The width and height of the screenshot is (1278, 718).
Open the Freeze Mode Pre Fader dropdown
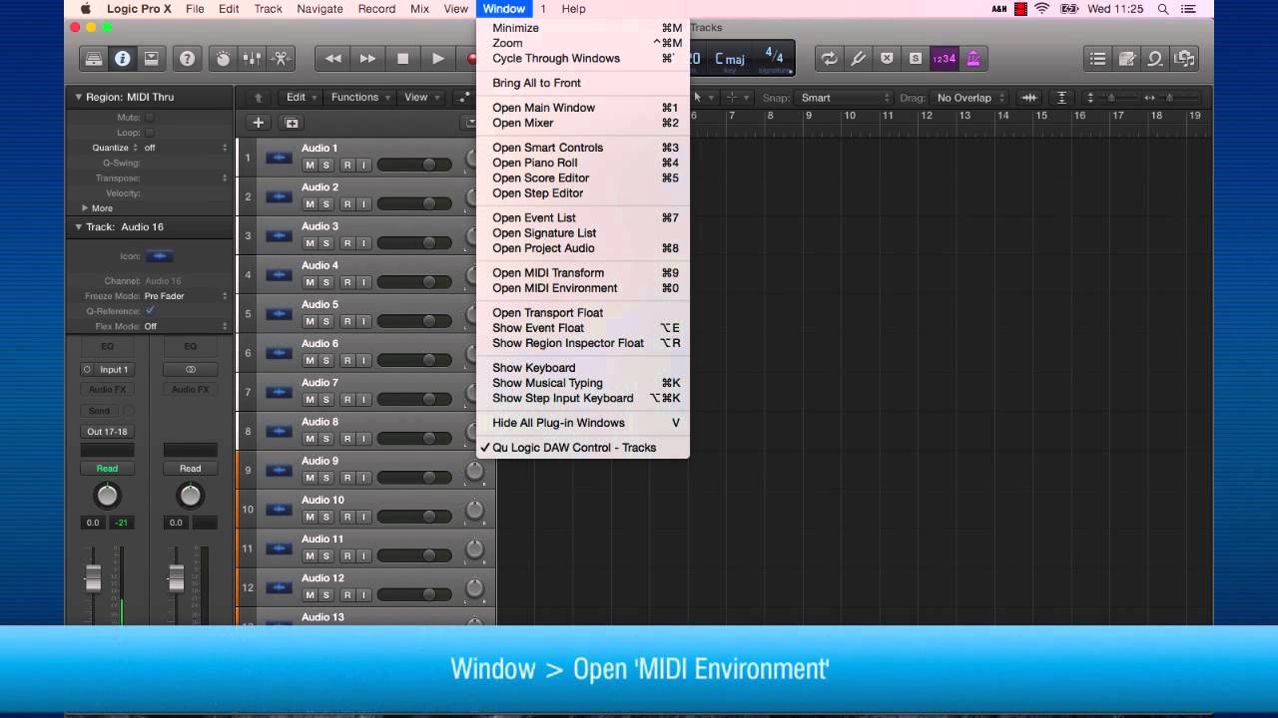tap(186, 296)
